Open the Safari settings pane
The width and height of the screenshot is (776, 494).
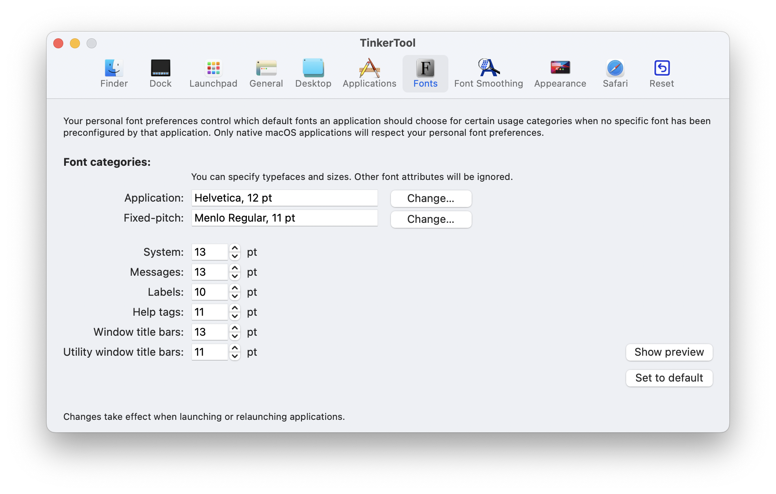(x=615, y=74)
